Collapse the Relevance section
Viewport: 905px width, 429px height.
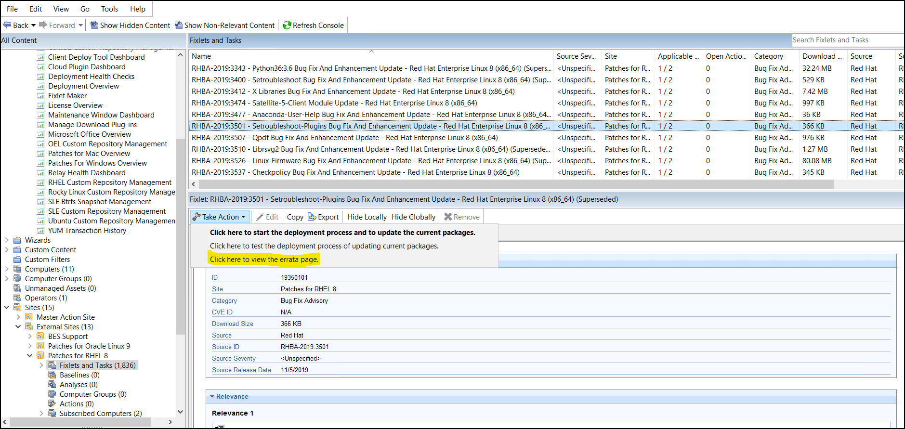coord(212,397)
